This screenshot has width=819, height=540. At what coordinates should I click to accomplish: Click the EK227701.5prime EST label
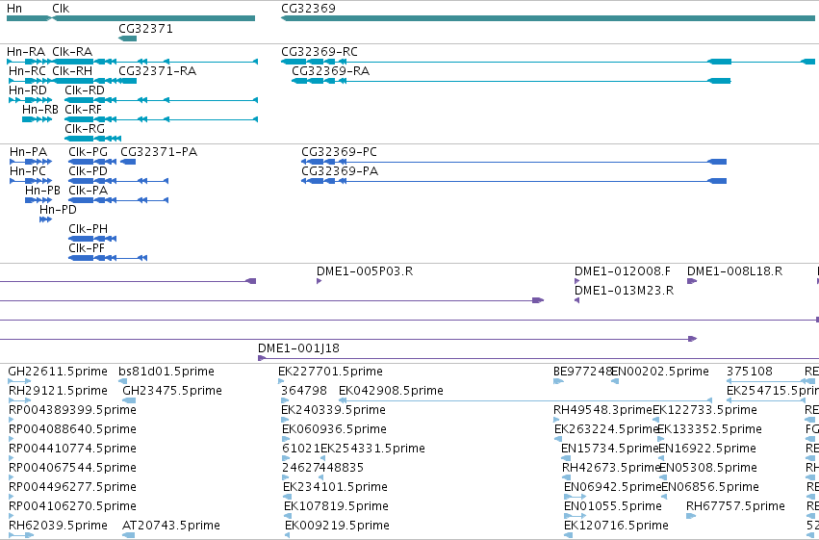tap(330, 372)
